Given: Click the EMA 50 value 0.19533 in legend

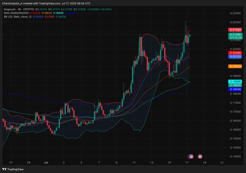Looking at the screenshot, I should pyautogui.click(x=47, y=13).
